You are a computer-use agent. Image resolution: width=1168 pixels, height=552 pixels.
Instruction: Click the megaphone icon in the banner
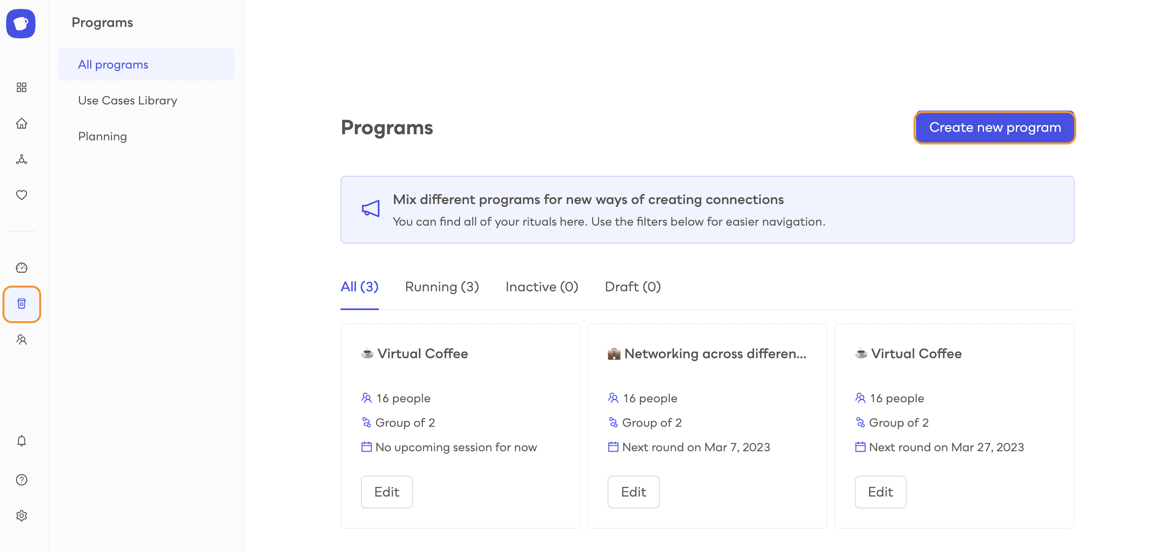[x=370, y=208]
